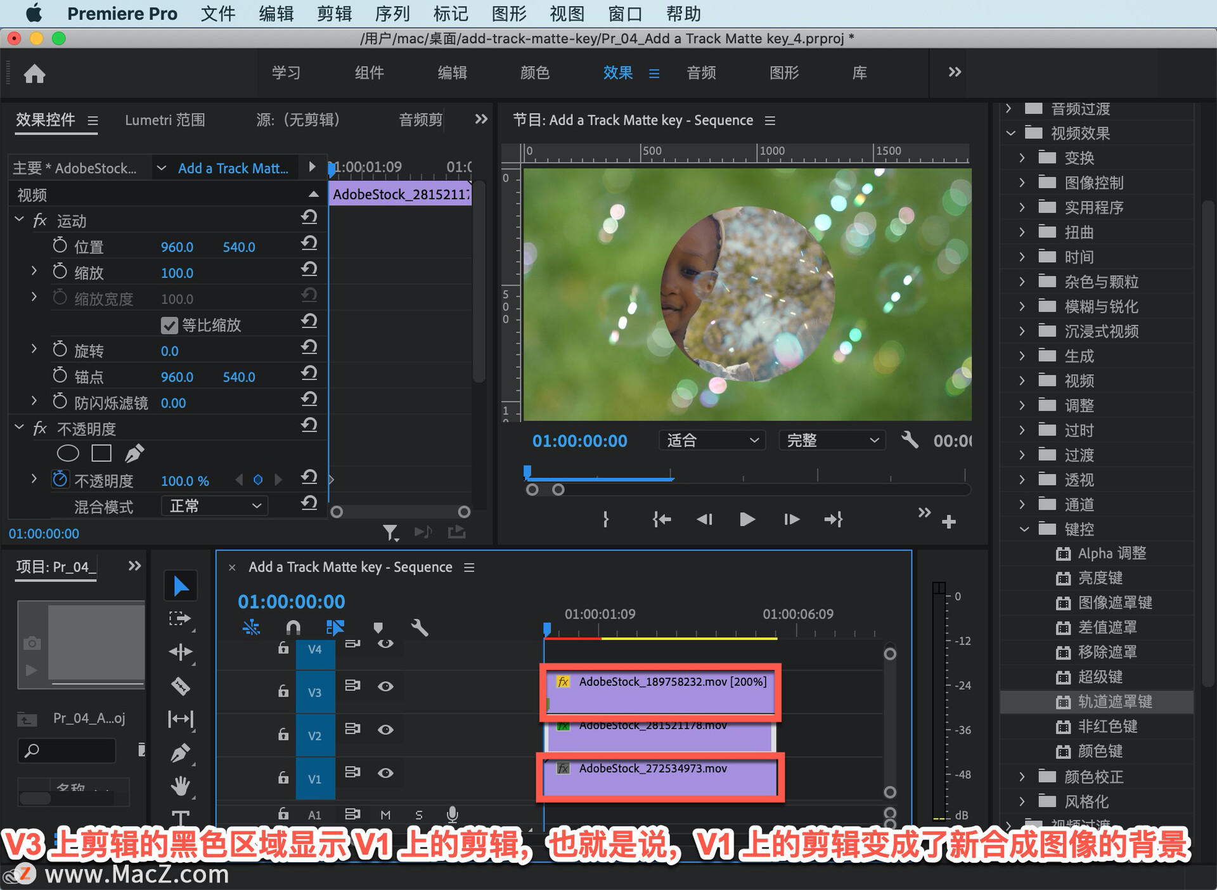Click the project search field
The image size is (1217, 890).
click(x=67, y=751)
